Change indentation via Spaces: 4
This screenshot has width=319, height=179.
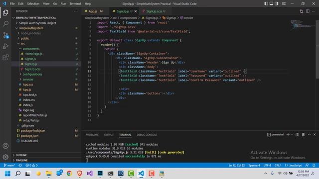coord(254,165)
